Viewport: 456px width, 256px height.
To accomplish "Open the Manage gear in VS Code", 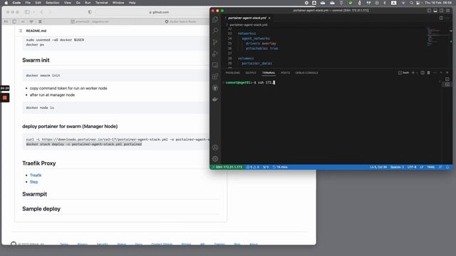I will pyautogui.click(x=215, y=159).
